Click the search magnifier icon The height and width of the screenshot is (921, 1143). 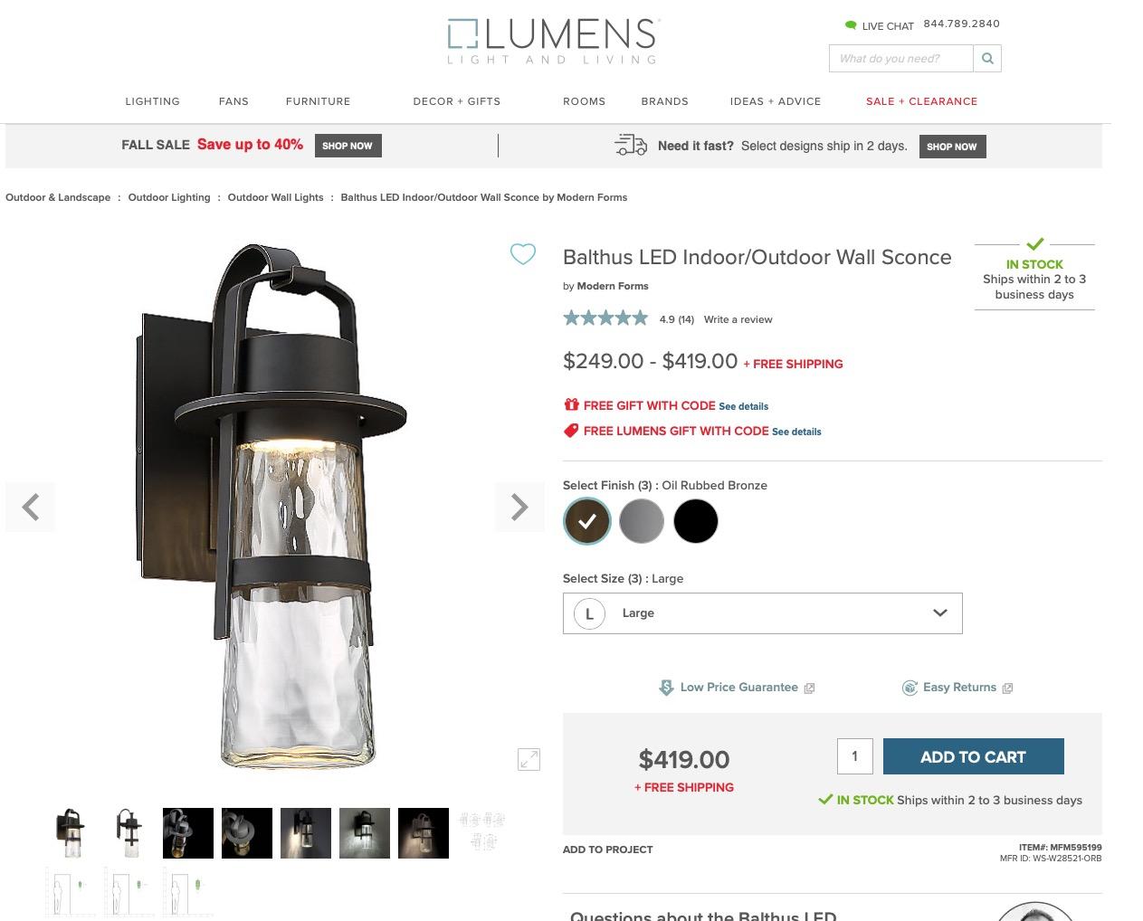tap(987, 59)
